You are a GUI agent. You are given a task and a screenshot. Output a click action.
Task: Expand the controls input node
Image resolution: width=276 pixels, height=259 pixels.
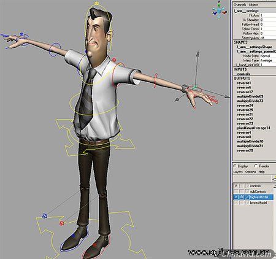pos(243,74)
